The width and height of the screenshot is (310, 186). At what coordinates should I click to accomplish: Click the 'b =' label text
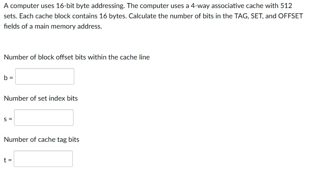tap(8, 78)
